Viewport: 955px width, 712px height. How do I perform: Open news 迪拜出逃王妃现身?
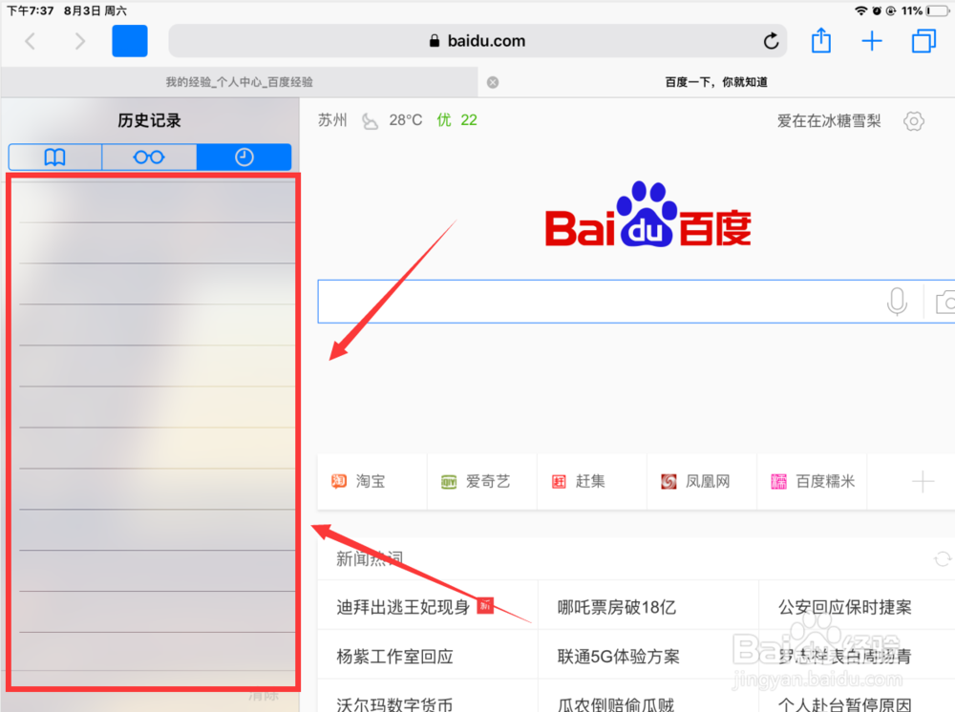tap(403, 607)
